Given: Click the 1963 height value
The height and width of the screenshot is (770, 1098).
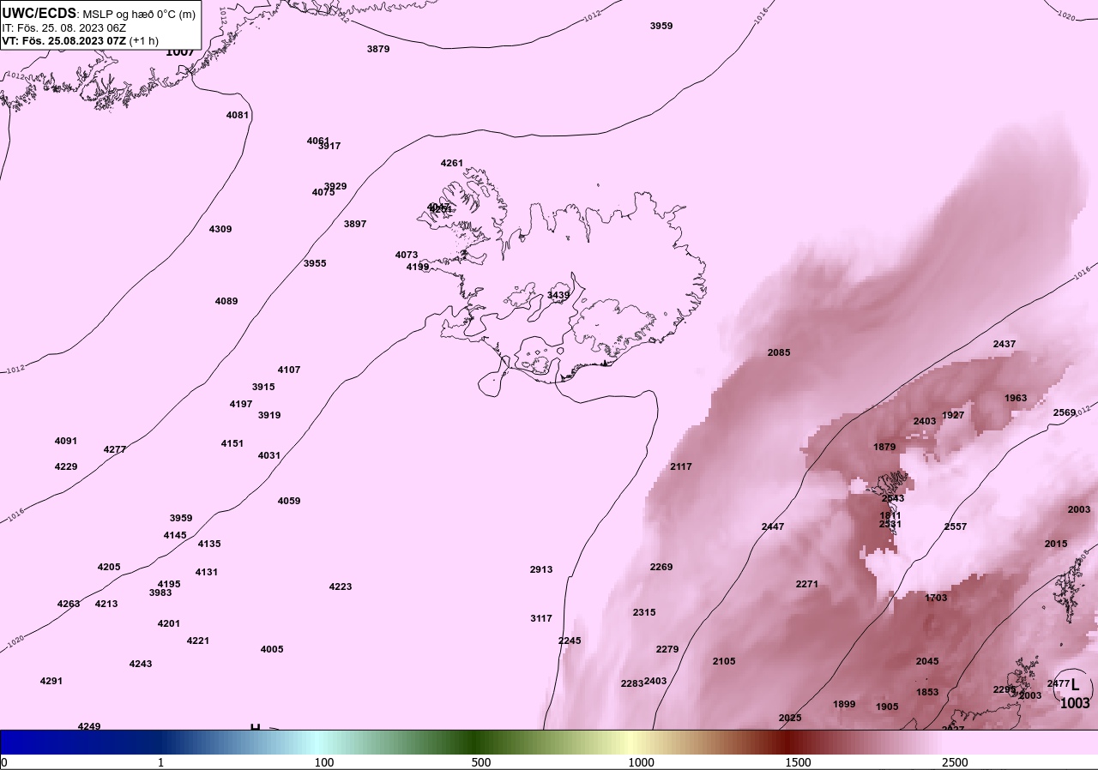Looking at the screenshot, I should pos(1016,398).
